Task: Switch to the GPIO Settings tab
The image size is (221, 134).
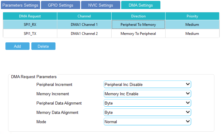Action: point(60,5)
